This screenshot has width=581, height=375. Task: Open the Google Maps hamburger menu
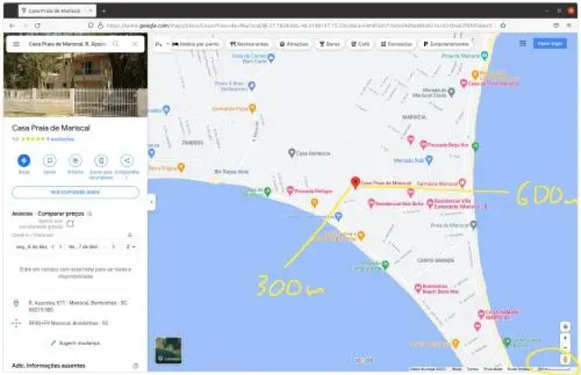16,44
